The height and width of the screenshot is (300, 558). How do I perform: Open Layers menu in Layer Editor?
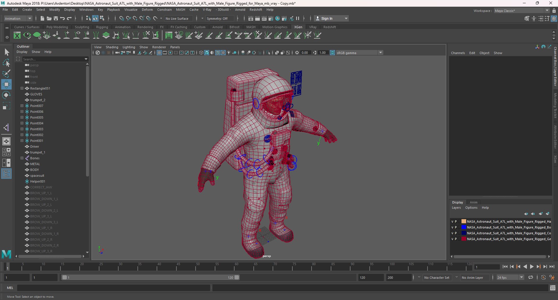click(x=456, y=208)
